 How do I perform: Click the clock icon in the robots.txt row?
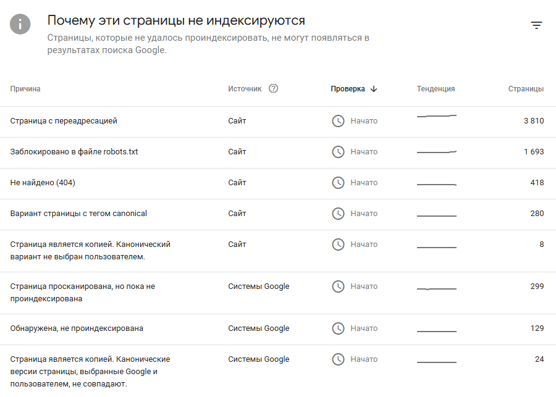tap(338, 152)
